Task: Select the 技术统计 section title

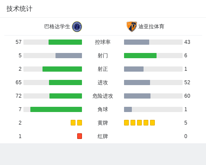Action: (20, 9)
